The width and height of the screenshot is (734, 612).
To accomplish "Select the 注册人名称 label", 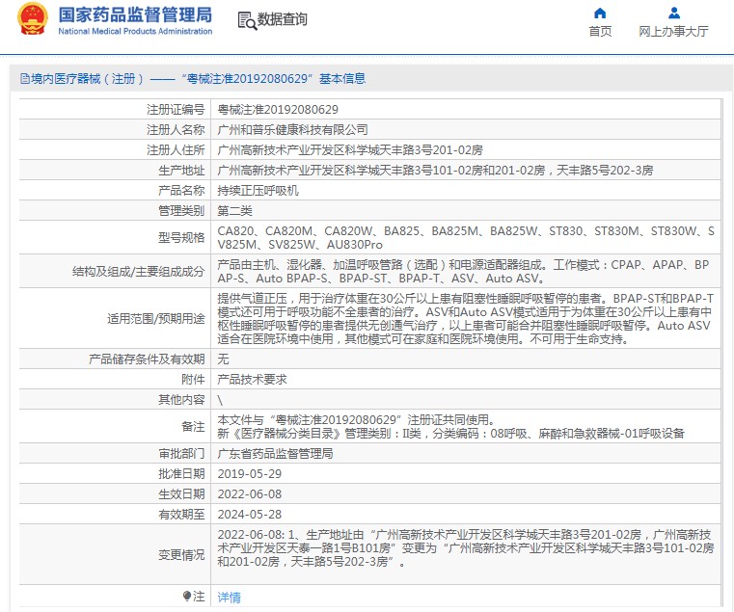I will [x=176, y=129].
